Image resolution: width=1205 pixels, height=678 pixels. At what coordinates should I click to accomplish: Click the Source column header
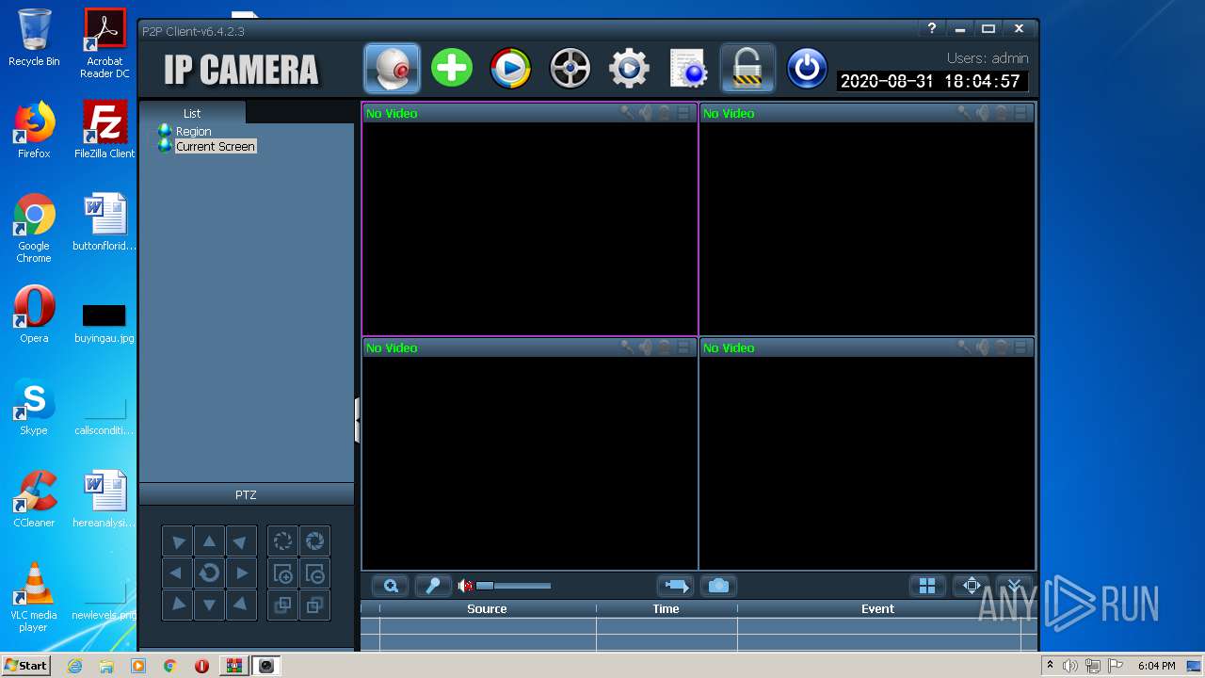click(x=487, y=608)
